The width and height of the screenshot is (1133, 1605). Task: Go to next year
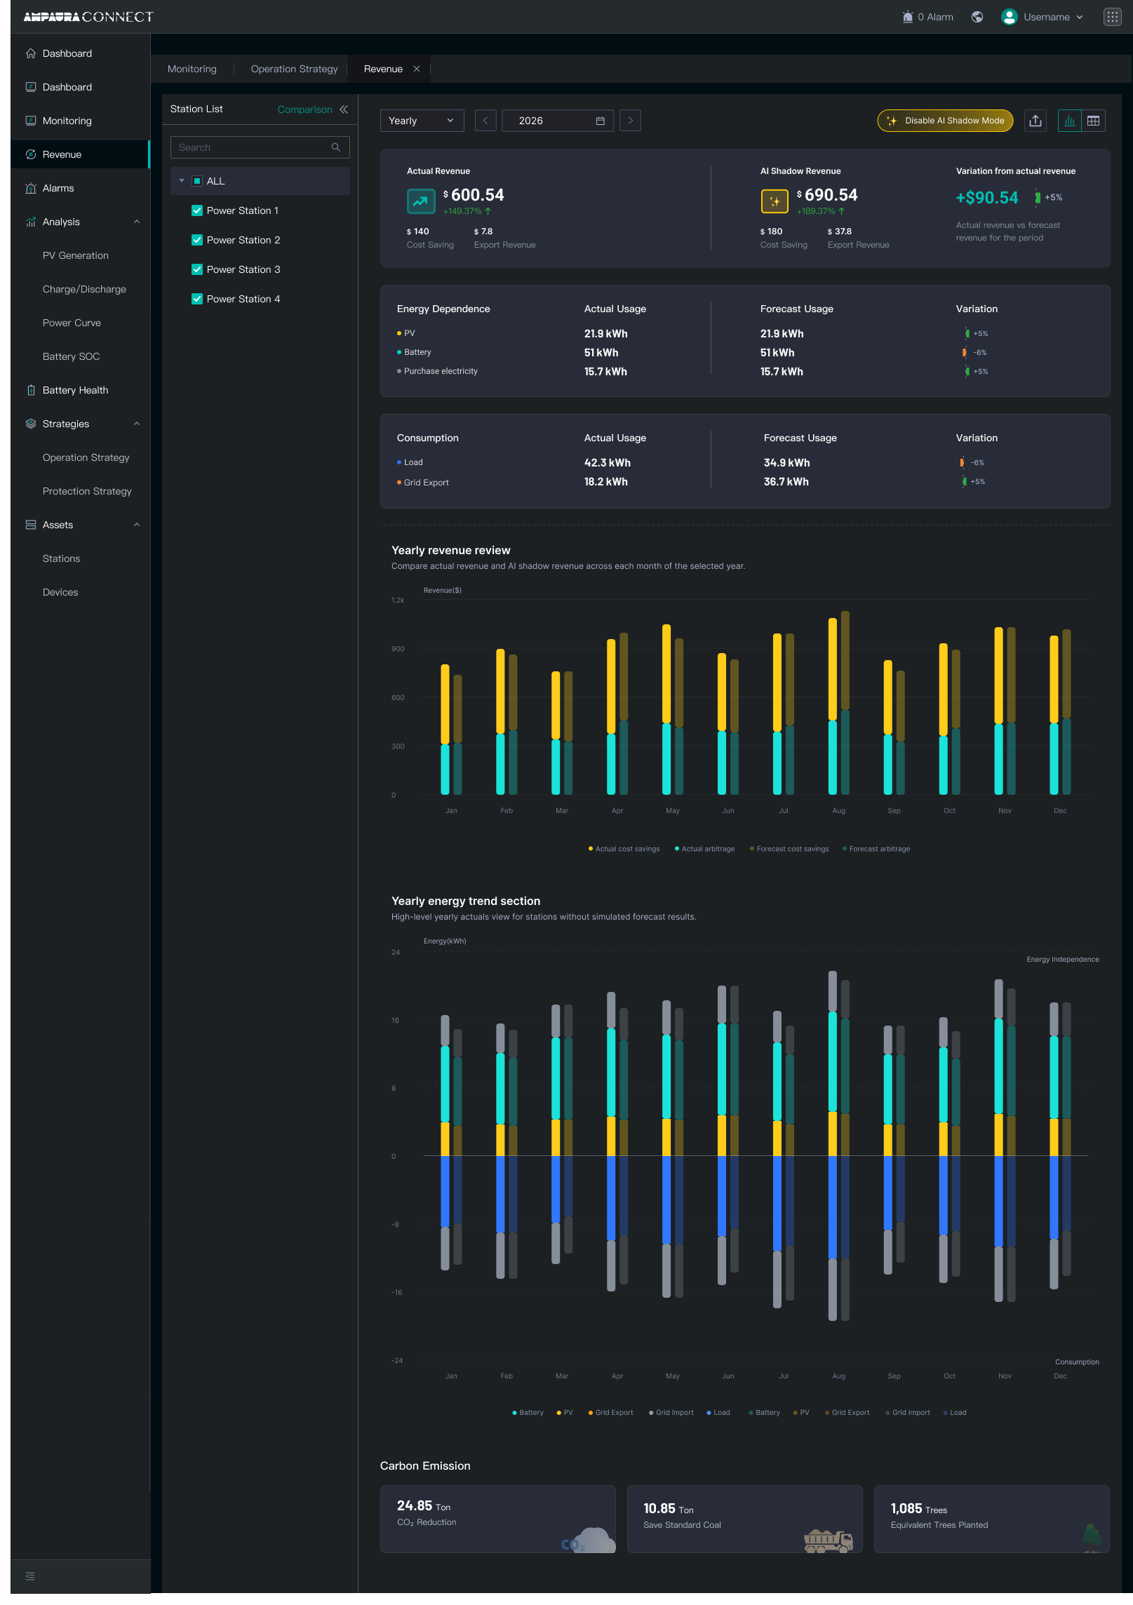630,121
